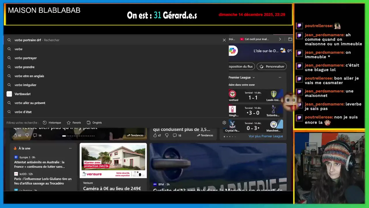Open the other favorites folder icon
Image resolution: width=369 pixels, height=208 pixels.
(290, 39)
